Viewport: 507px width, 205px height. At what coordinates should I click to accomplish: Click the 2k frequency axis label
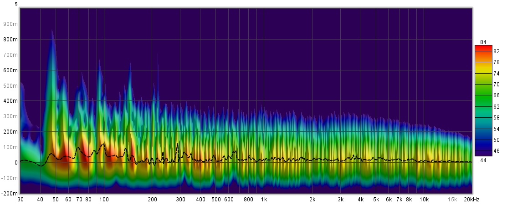coord(312,200)
